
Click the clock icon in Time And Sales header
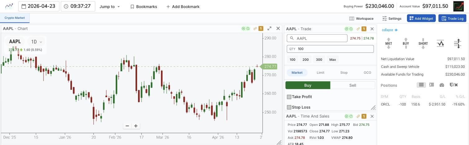click(x=351, y=116)
